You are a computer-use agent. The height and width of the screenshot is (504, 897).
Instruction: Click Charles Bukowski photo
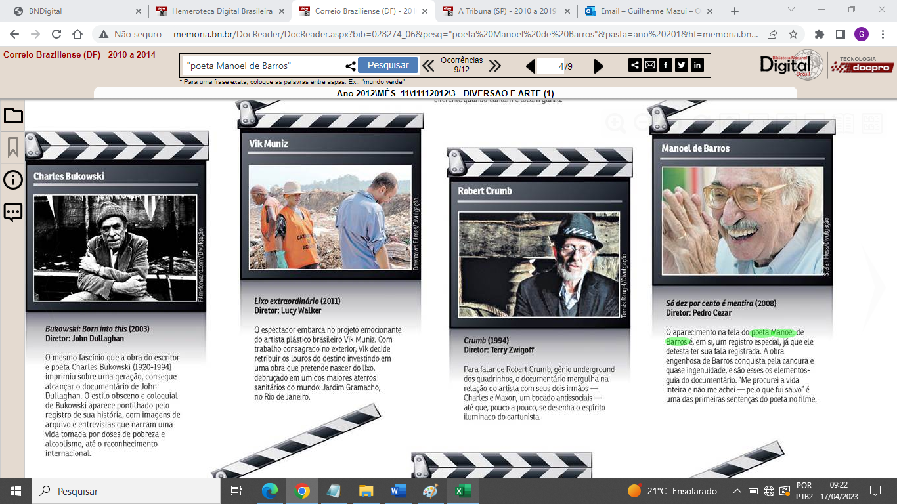pos(116,247)
